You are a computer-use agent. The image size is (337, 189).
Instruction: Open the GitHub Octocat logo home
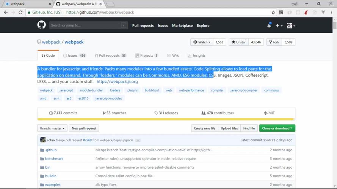click(41, 25)
